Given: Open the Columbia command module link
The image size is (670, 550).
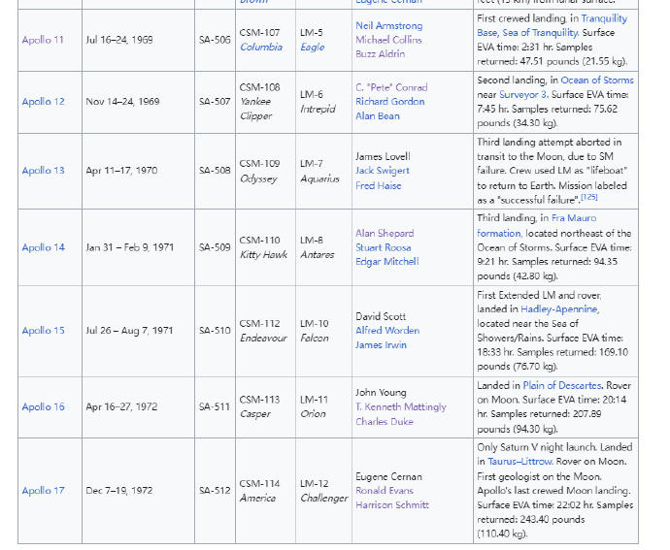Looking at the screenshot, I should tap(261, 47).
